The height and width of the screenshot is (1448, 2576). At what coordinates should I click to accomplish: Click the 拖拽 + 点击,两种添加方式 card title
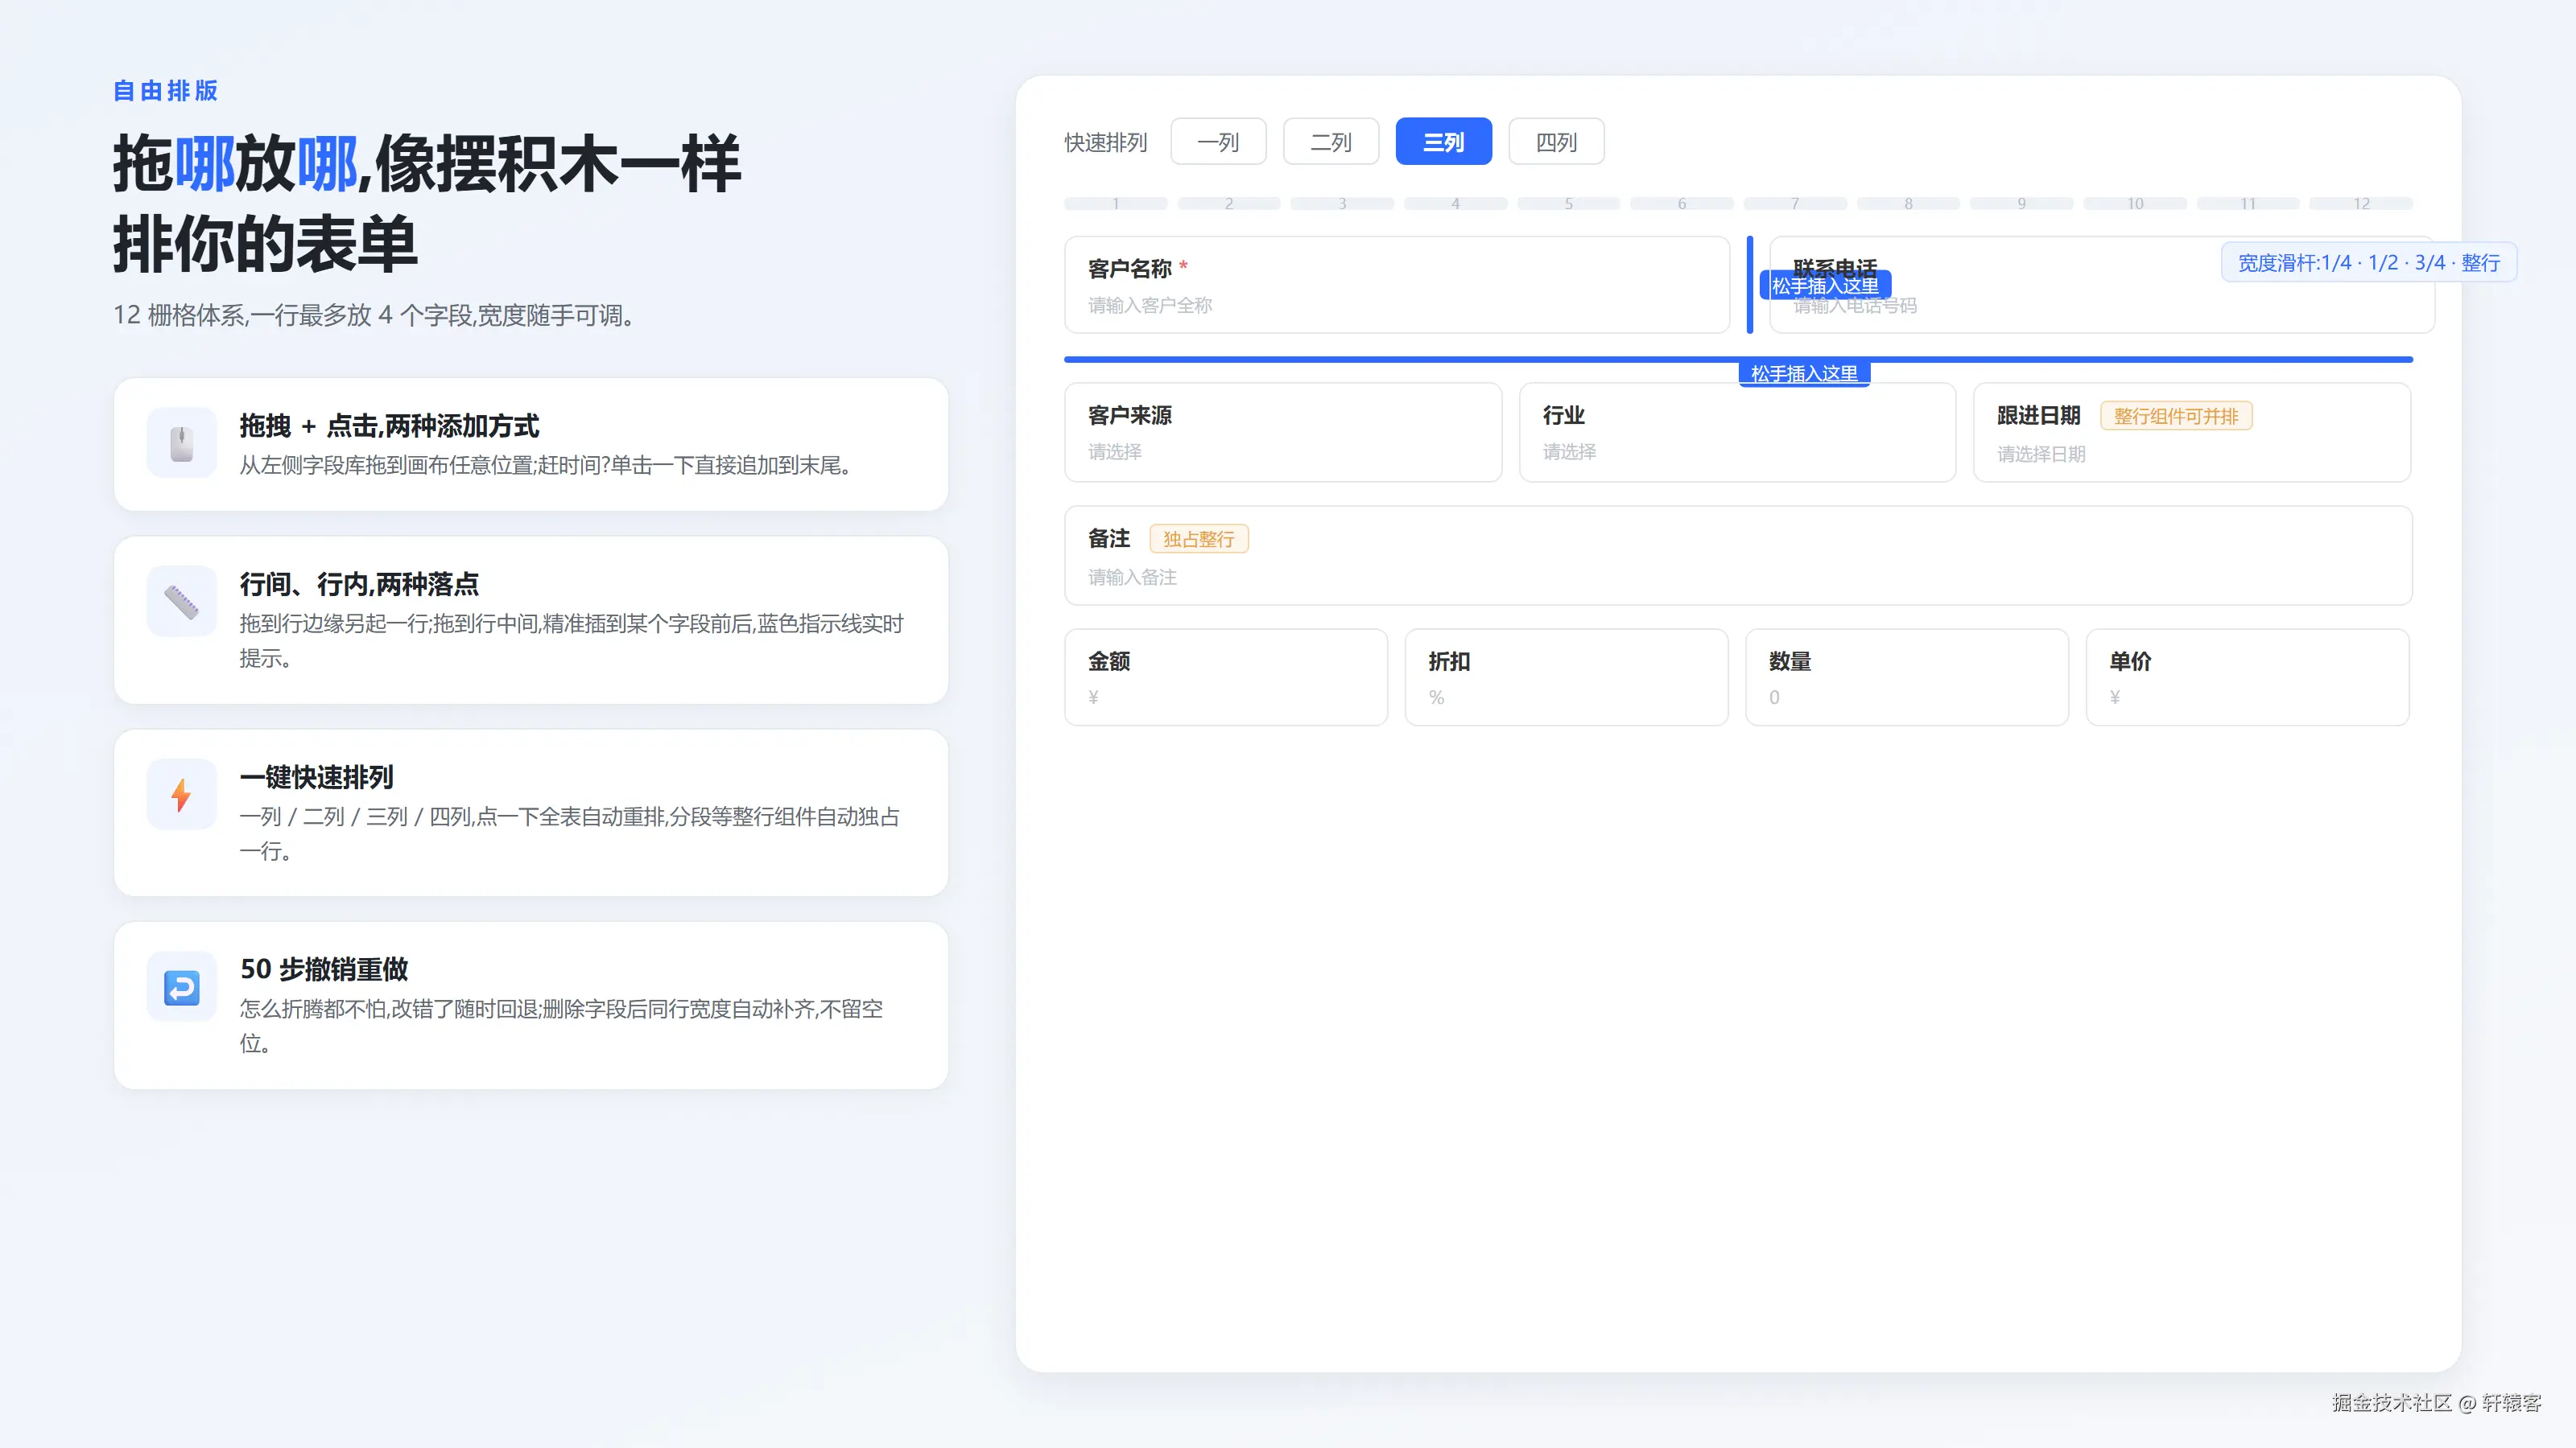(390, 426)
